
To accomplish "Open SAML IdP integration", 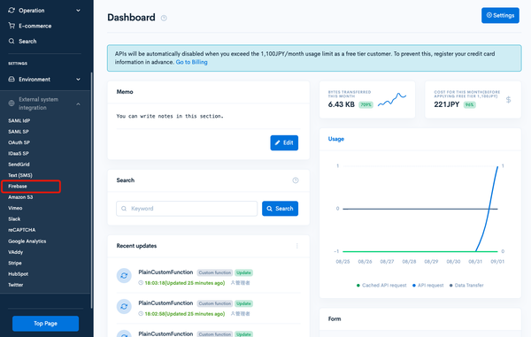I will 19,120.
